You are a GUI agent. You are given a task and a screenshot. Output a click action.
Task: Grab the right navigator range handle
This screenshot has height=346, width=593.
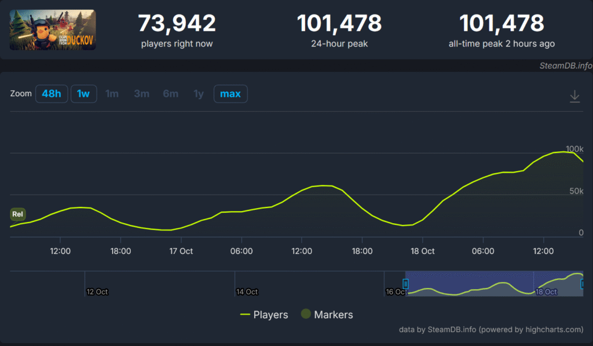(583, 284)
